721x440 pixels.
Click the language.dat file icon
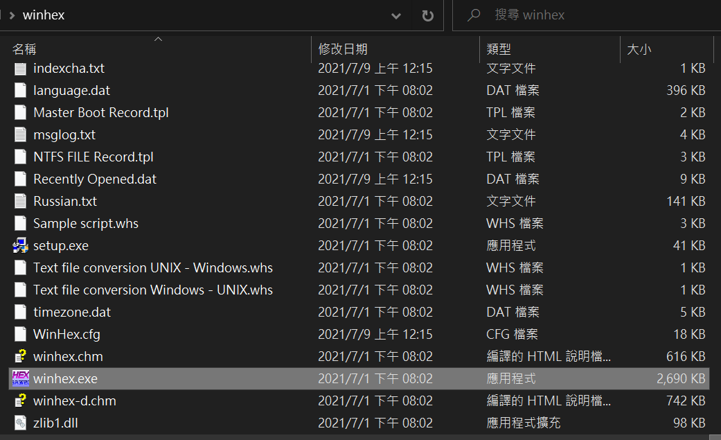(x=20, y=91)
